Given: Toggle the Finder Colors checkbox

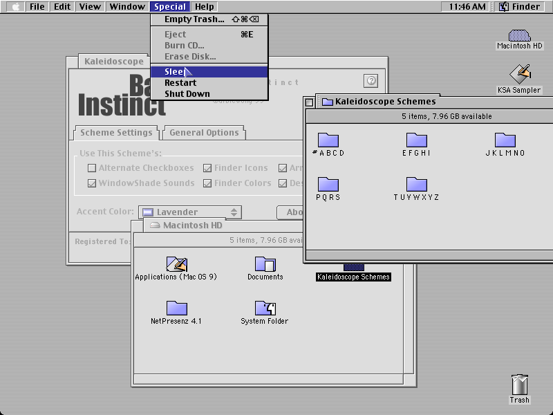Looking at the screenshot, I should click(x=207, y=183).
